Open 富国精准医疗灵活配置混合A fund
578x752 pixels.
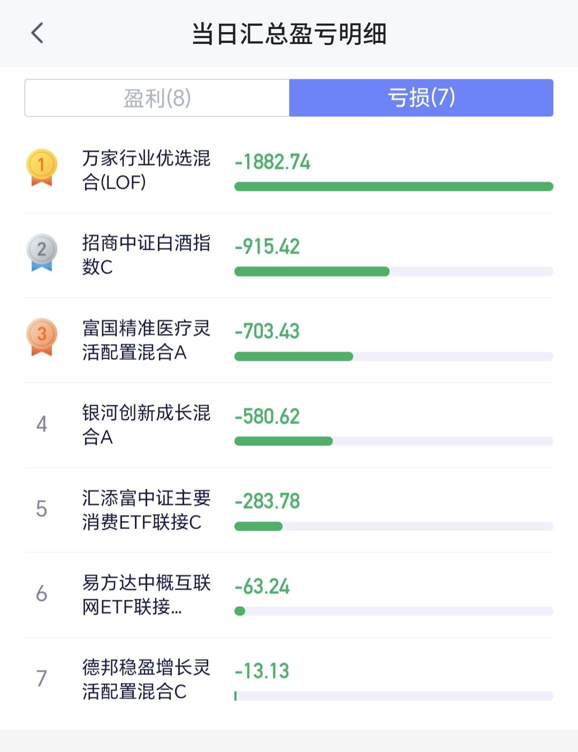[x=146, y=340]
